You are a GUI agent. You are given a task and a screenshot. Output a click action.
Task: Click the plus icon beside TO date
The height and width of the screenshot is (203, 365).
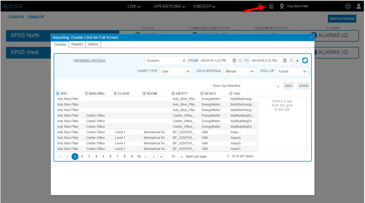[x=297, y=61]
